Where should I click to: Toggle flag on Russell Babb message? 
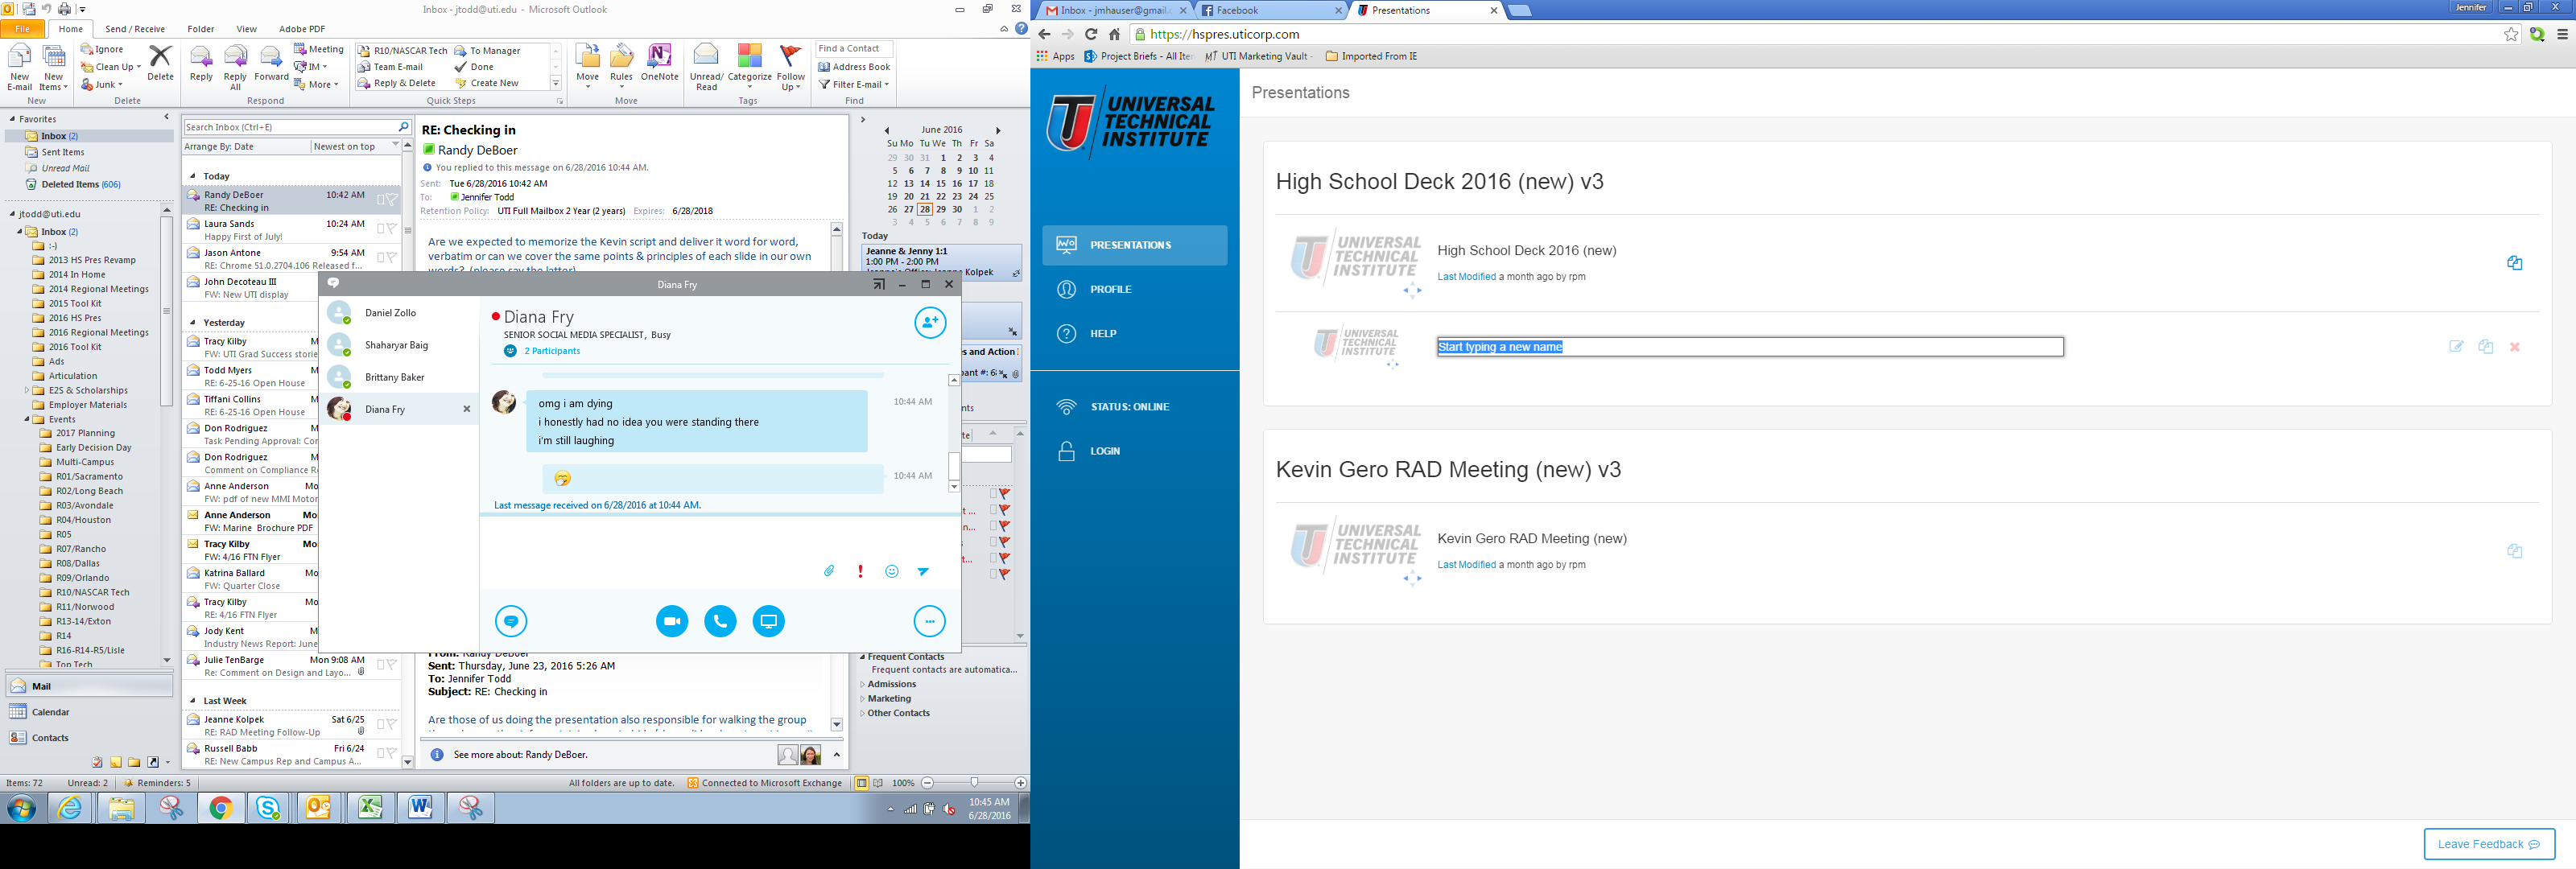392,753
